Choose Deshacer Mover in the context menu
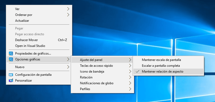The height and width of the screenshot is (102, 215). pos(39,40)
